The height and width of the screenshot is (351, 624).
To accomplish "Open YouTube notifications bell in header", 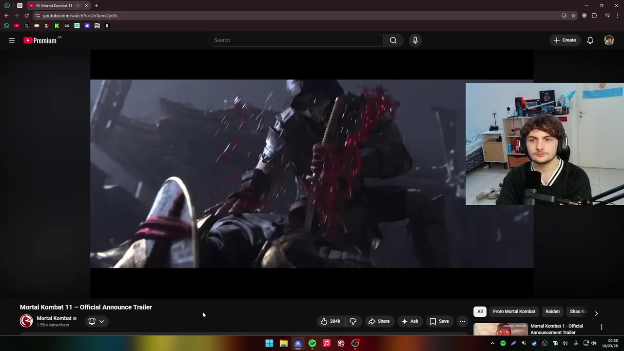I will [590, 40].
